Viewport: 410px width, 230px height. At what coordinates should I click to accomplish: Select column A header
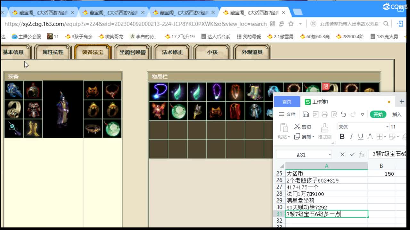[x=326, y=166]
